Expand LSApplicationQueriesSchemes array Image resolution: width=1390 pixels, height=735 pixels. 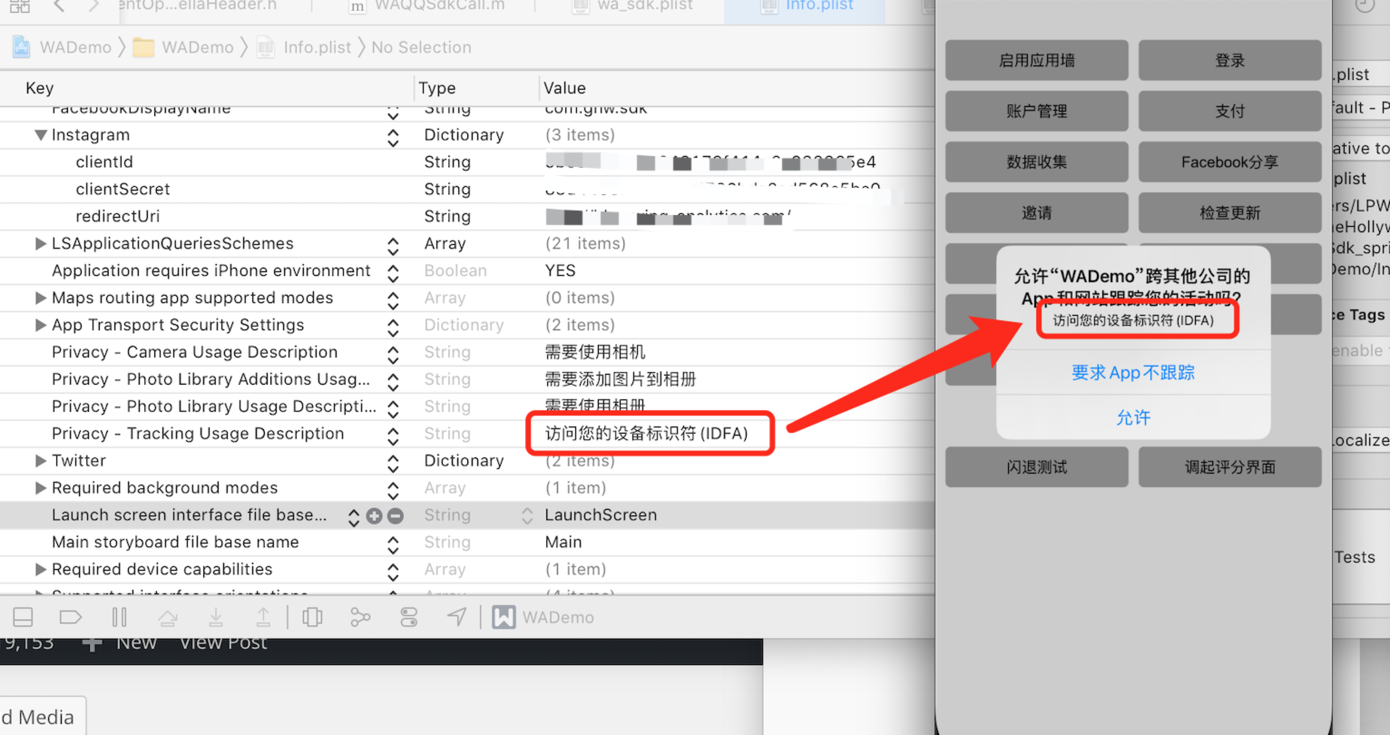tap(40, 243)
